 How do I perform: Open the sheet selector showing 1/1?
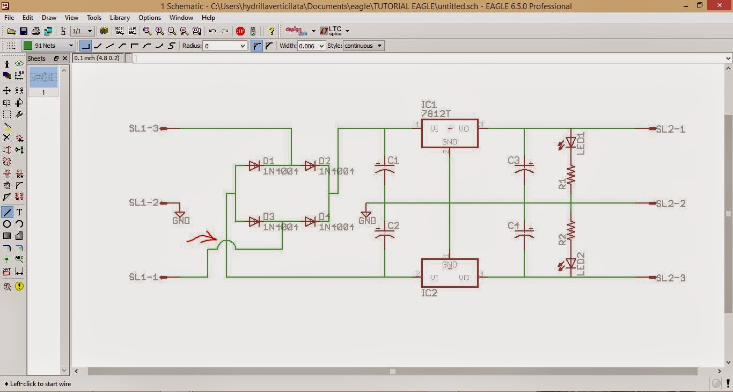82,31
